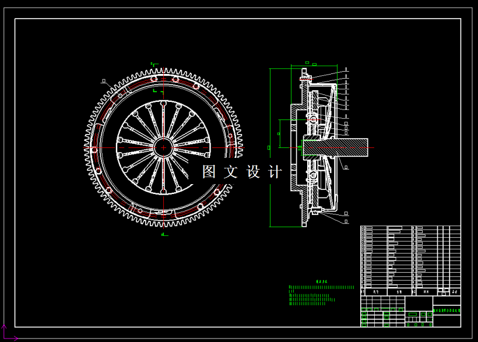
Task: Click the green drawing title in title block
Action: pos(447,311)
